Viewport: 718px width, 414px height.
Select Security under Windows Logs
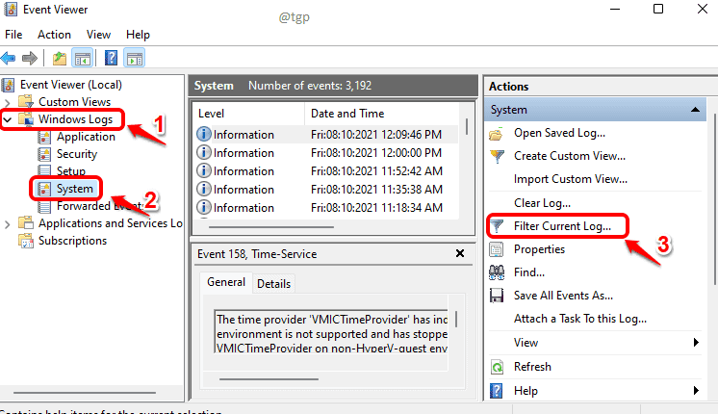pos(76,154)
